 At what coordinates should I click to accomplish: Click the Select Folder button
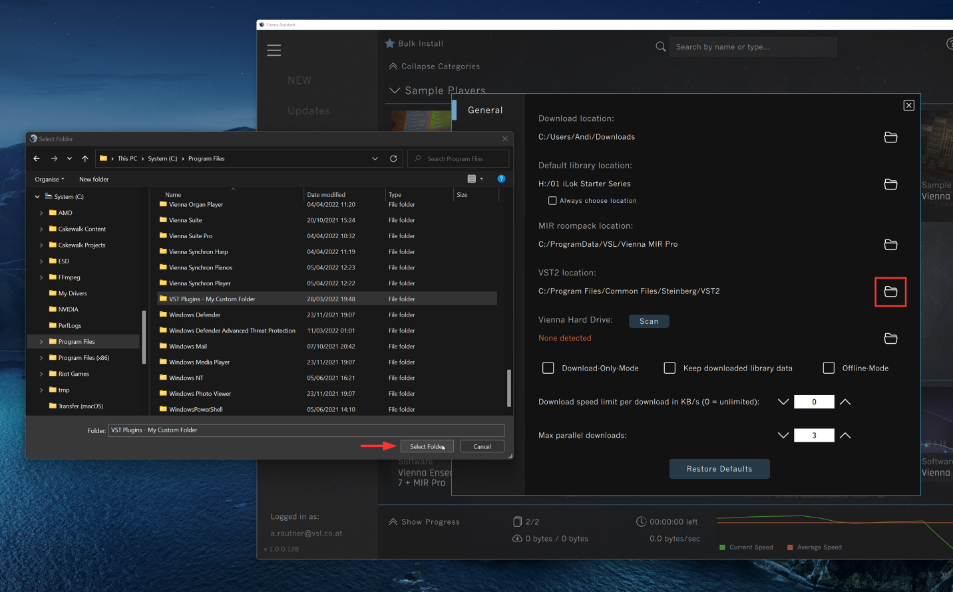427,446
